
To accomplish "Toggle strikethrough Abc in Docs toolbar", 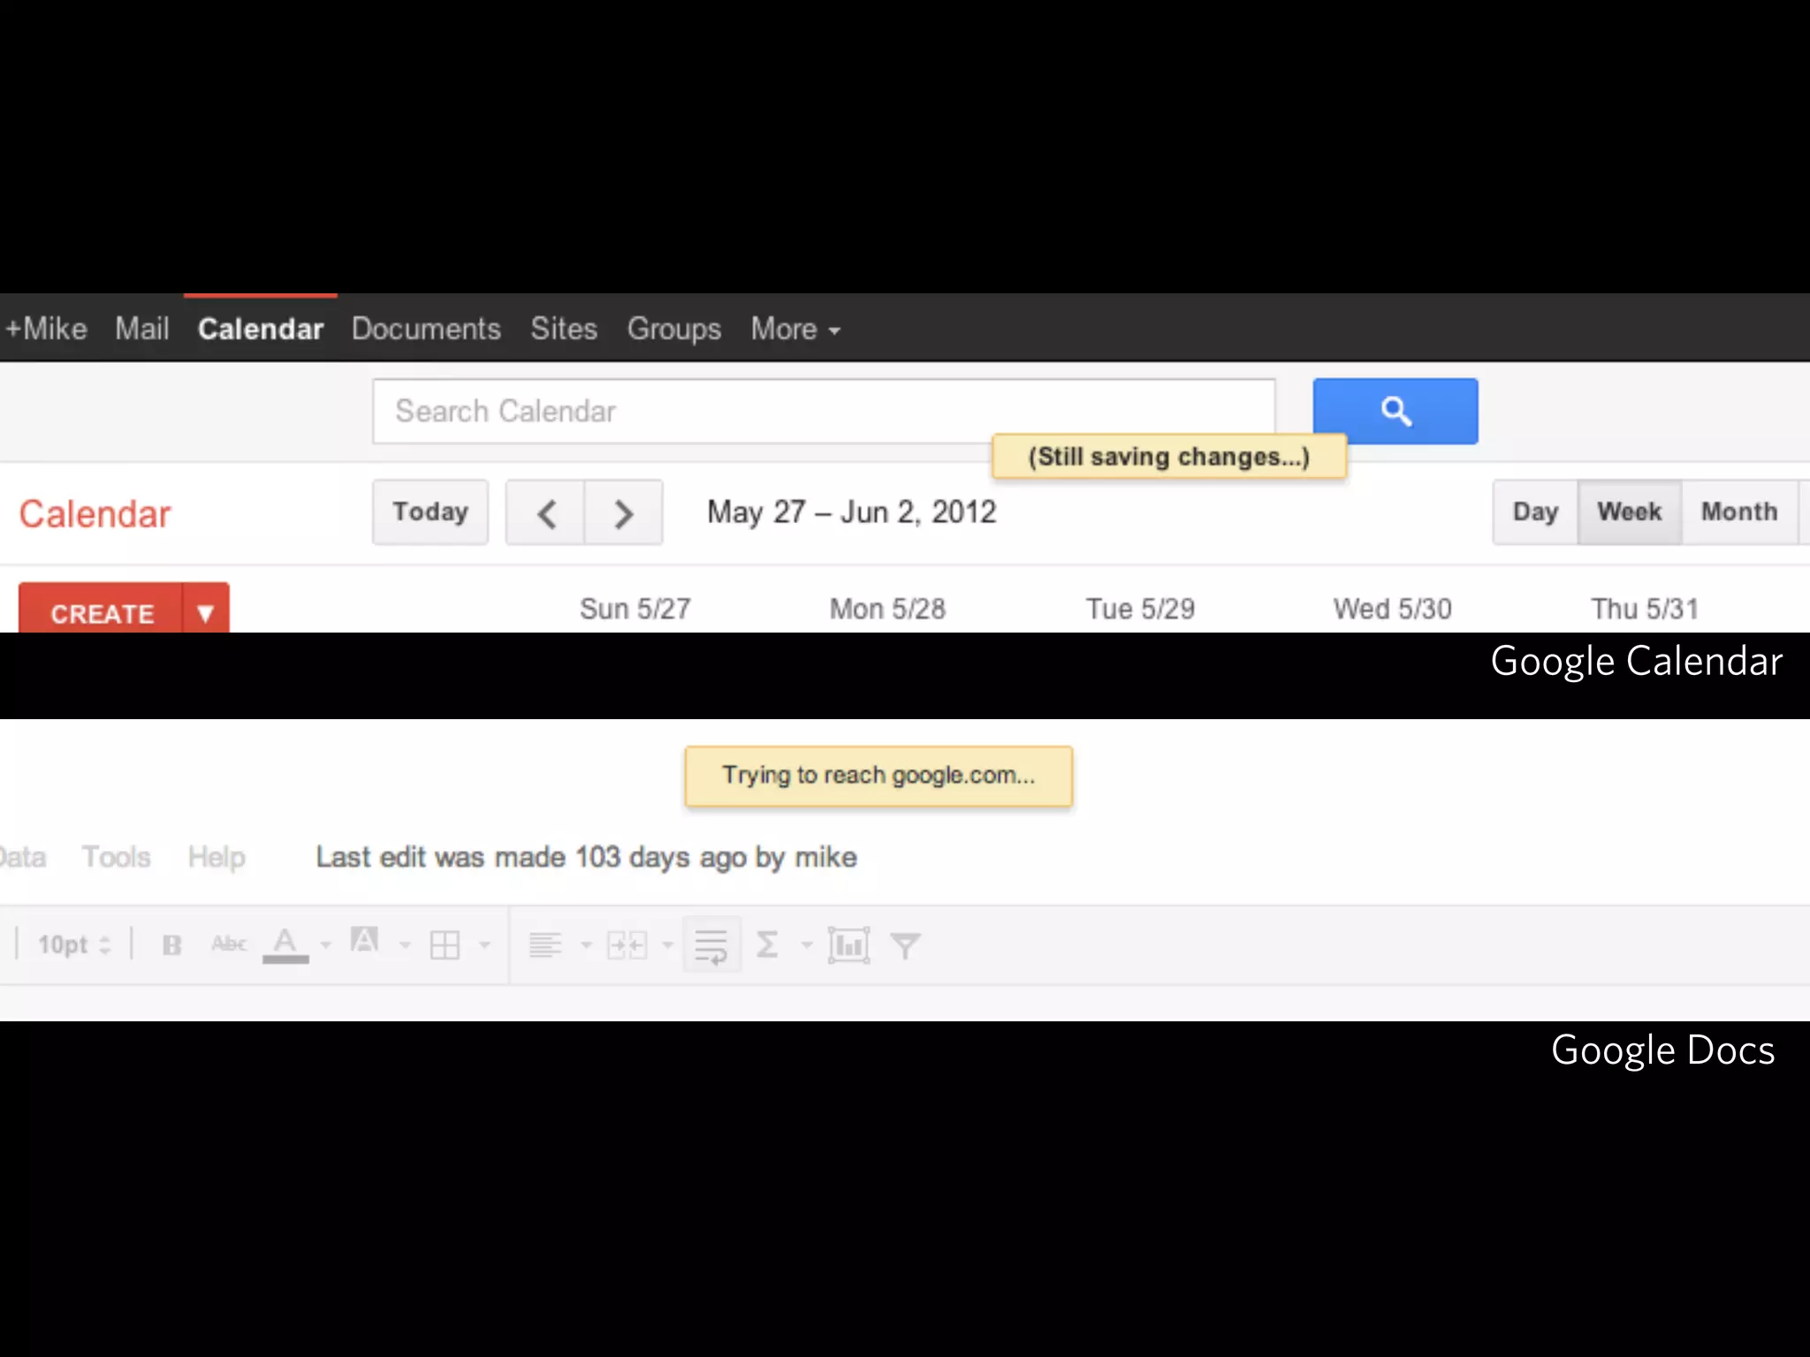I will pyautogui.click(x=229, y=944).
